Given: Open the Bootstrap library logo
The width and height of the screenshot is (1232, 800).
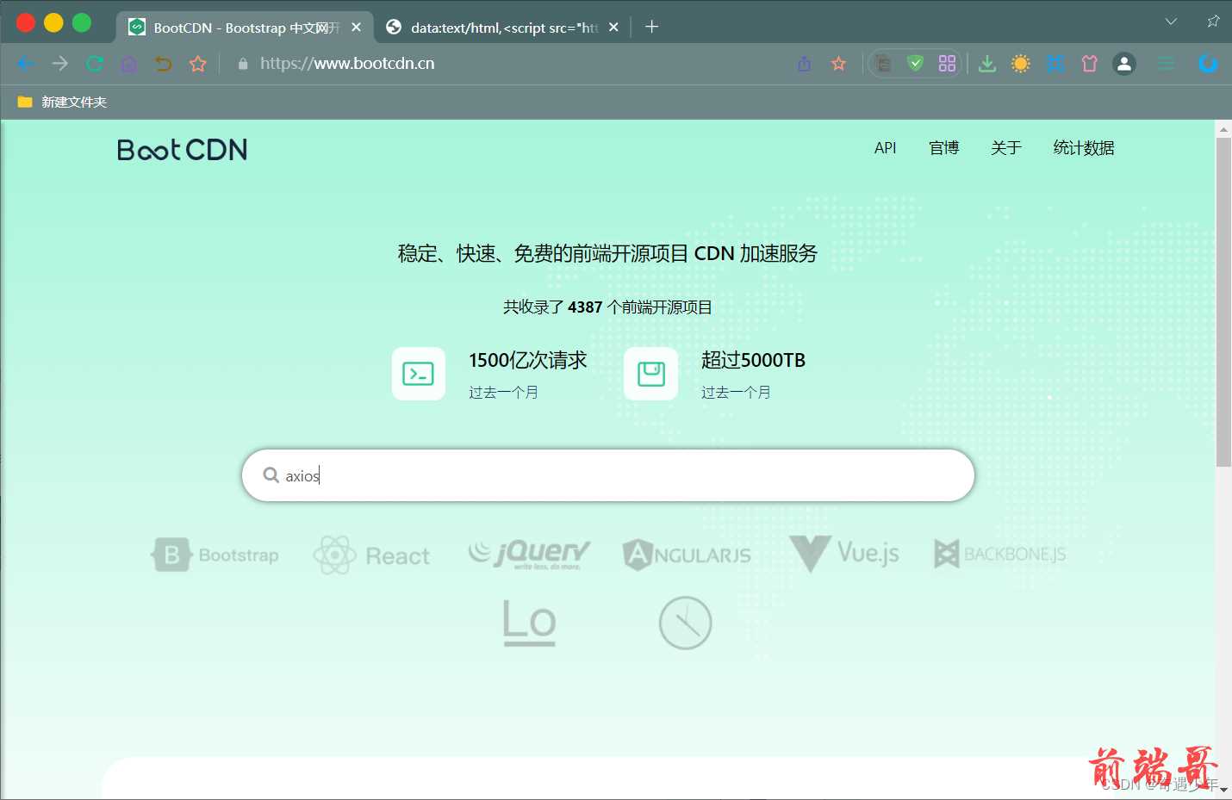Looking at the screenshot, I should pyautogui.click(x=215, y=555).
